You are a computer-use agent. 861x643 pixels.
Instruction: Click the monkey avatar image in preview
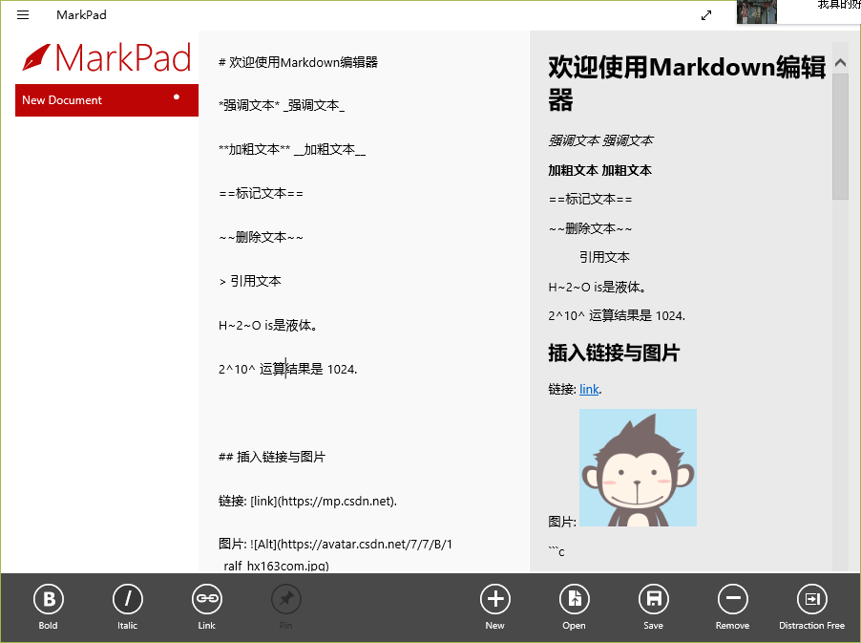638,468
